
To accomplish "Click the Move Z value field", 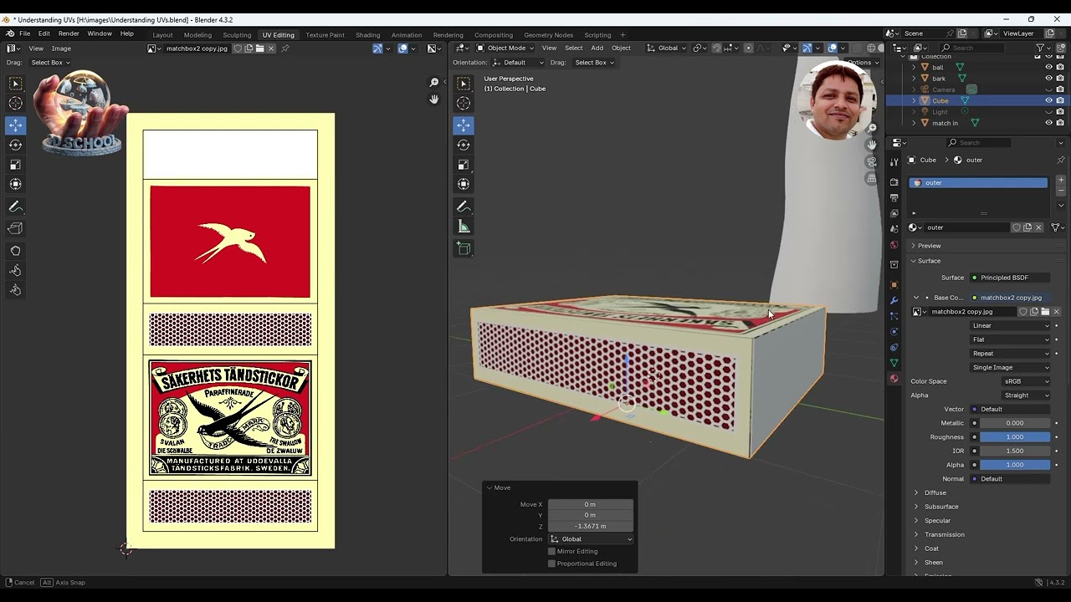I will (x=591, y=526).
